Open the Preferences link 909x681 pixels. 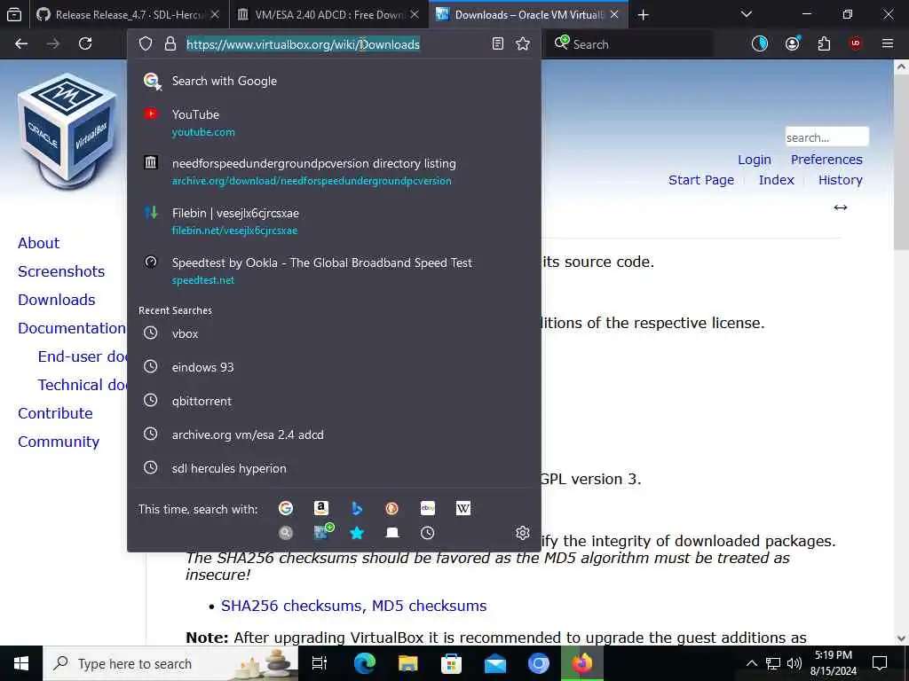[x=826, y=160]
